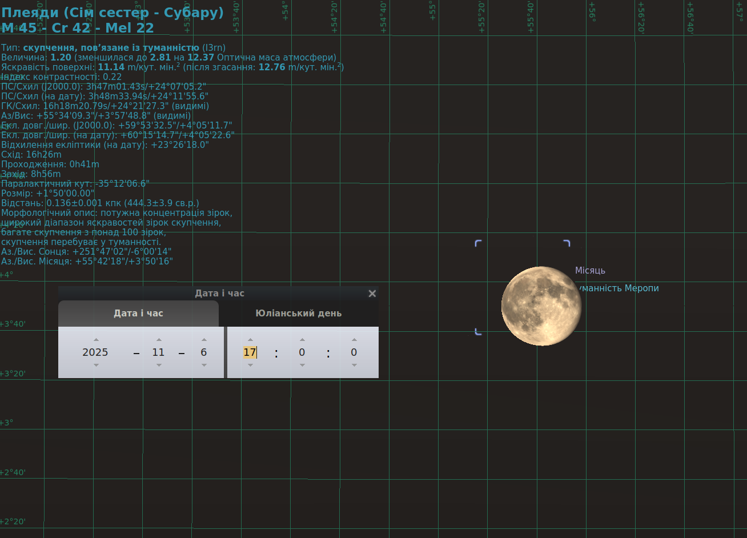The image size is (747, 538).
Task: Focus the seconds field in the time box
Action: pyautogui.click(x=354, y=352)
